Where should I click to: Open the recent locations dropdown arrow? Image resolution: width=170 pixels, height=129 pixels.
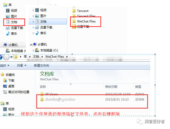[x=11, y=57]
